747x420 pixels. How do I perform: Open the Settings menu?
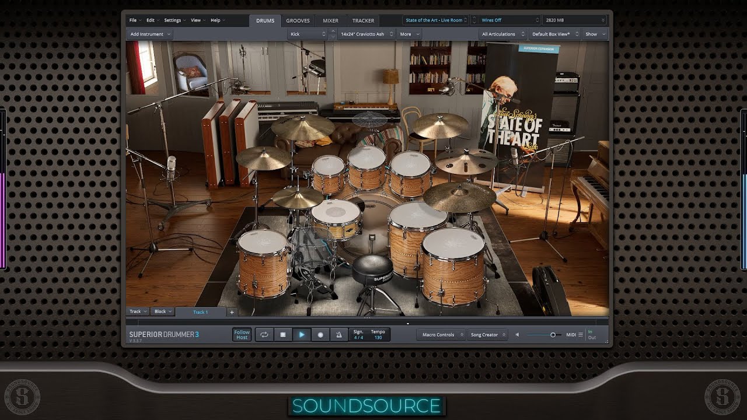[x=174, y=20]
